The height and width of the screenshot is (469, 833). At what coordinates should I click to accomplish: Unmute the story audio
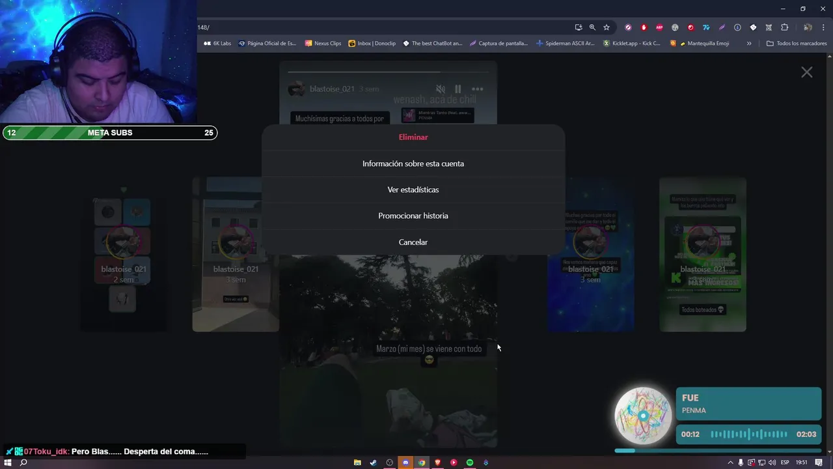tap(441, 89)
